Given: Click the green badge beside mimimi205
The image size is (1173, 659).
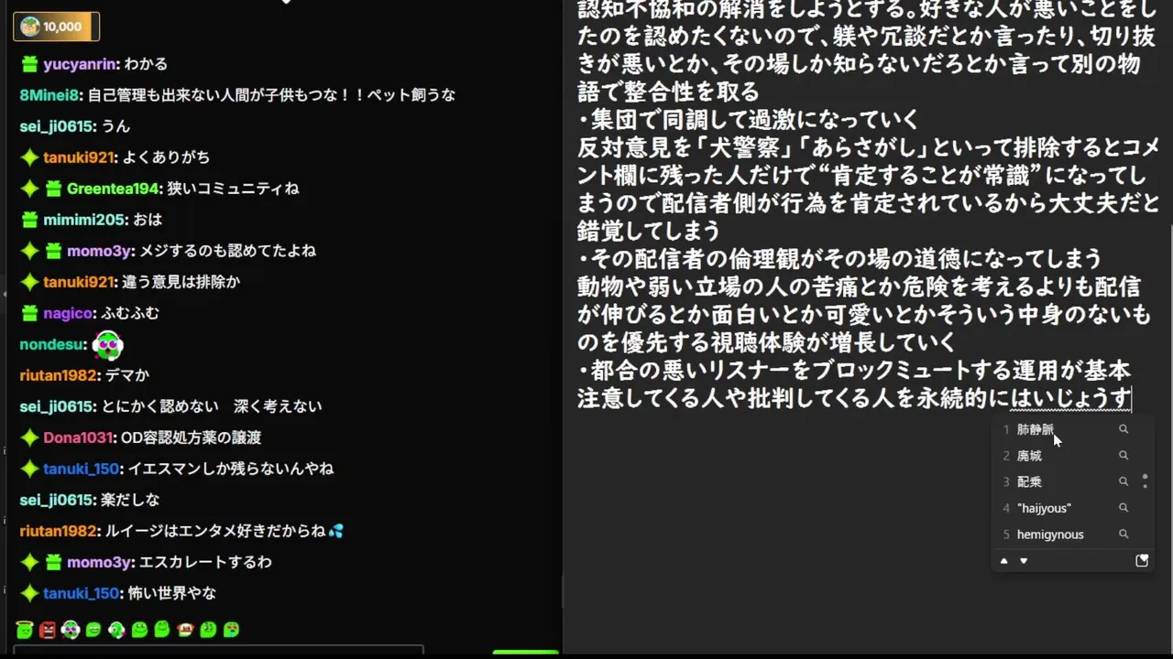Looking at the screenshot, I should coord(30,220).
